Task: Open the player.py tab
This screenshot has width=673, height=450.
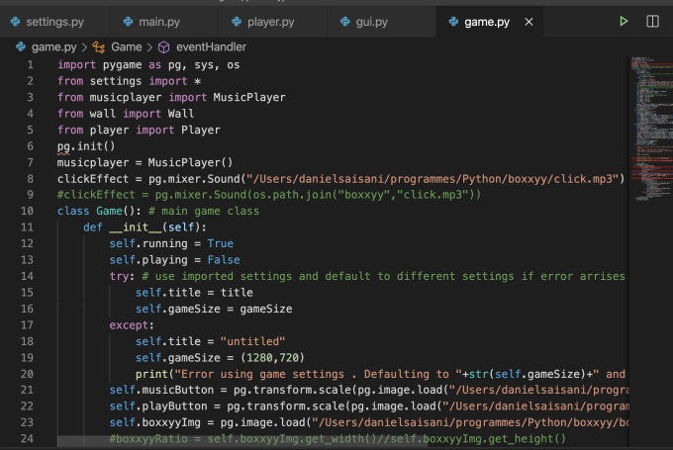Action: (x=270, y=22)
